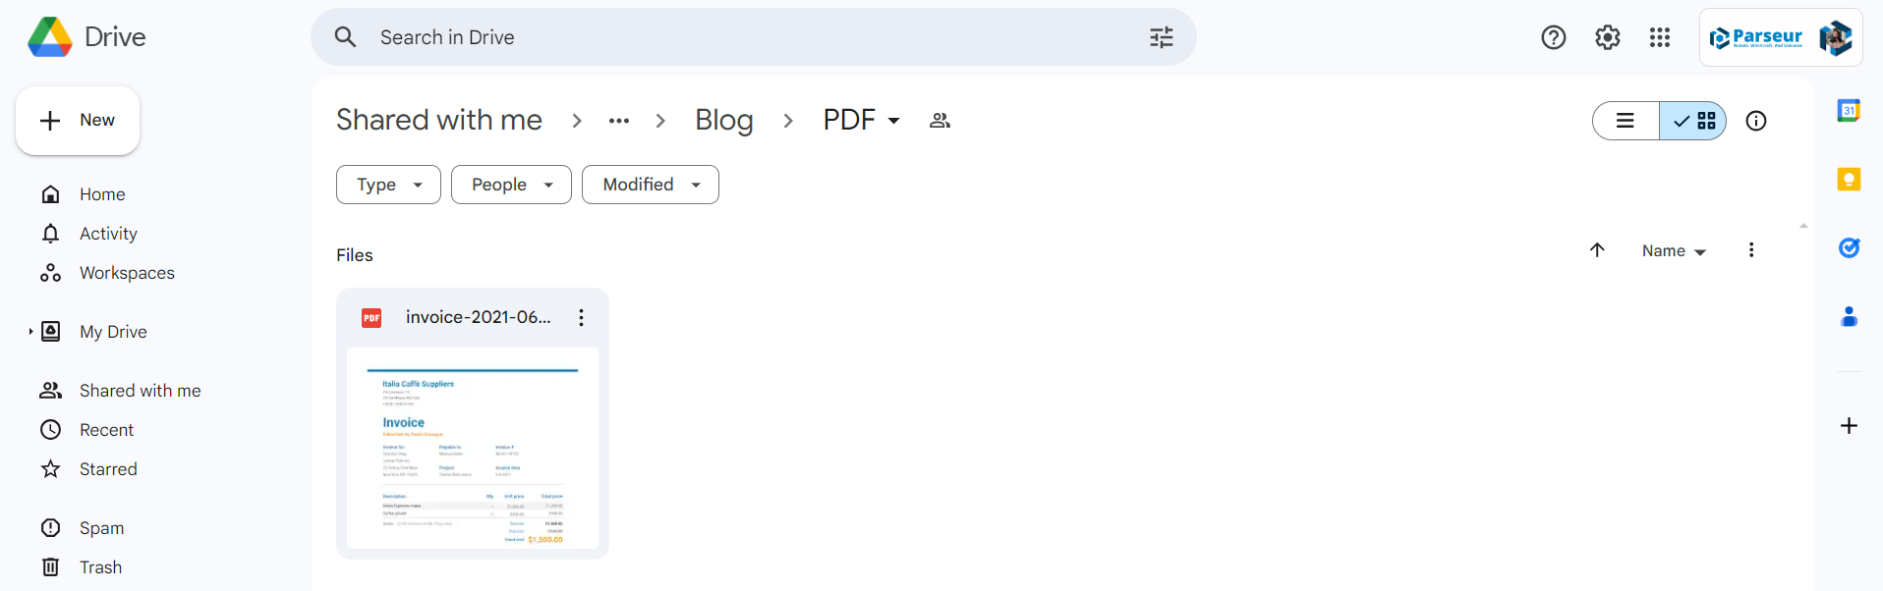Open the People filter dropdown

click(x=511, y=185)
